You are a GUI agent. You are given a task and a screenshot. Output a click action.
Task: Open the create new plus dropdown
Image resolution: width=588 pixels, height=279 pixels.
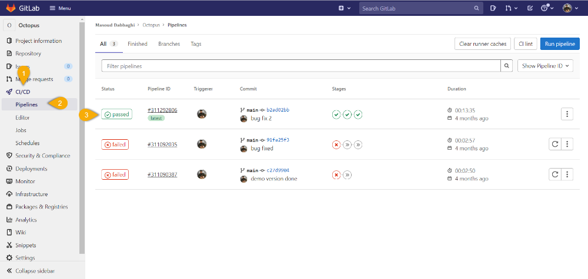click(345, 8)
